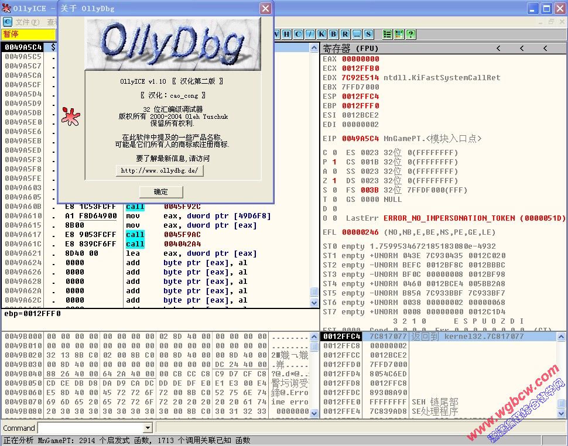Toggle the D flag value

pyautogui.click(x=334, y=209)
